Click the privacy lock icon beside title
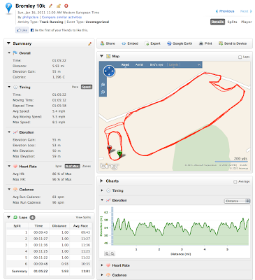This screenshot has height=280, width=255. pyautogui.click(x=59, y=6)
